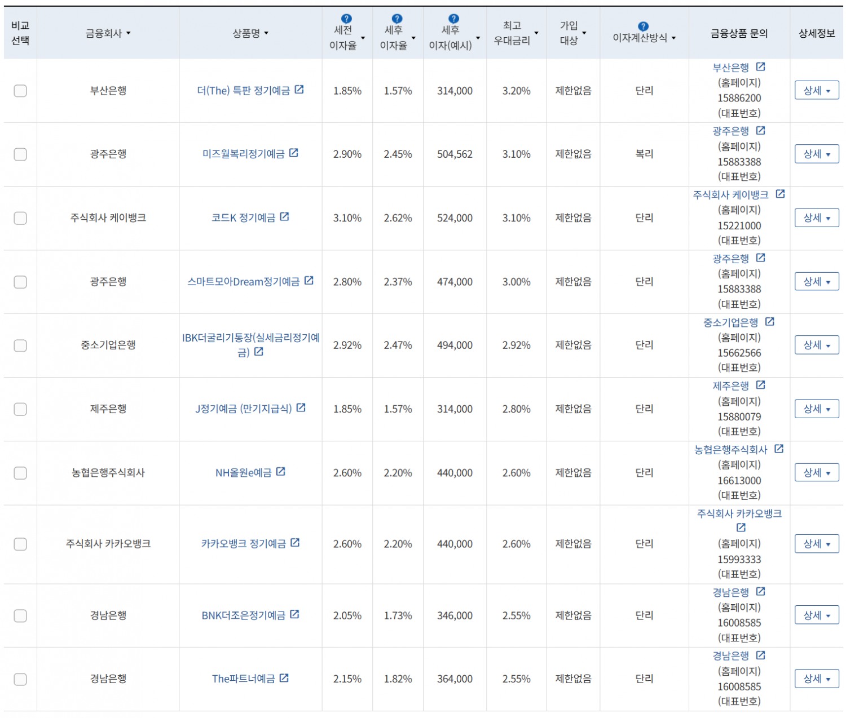846x718 pixels.
Task: Click homepage icon beside 주식회사 케이뱅크 in inquiry column
Action: (x=780, y=194)
